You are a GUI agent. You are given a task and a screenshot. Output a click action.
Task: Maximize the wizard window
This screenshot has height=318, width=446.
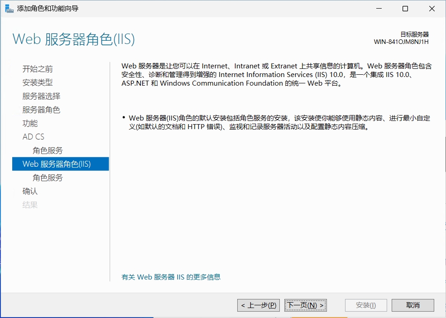405,9
